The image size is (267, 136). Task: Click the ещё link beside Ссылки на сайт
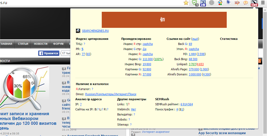tap(195, 39)
